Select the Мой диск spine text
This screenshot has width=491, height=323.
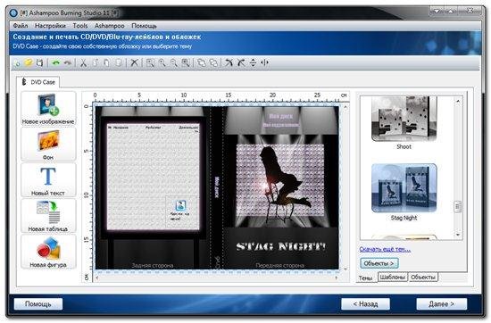point(217,187)
